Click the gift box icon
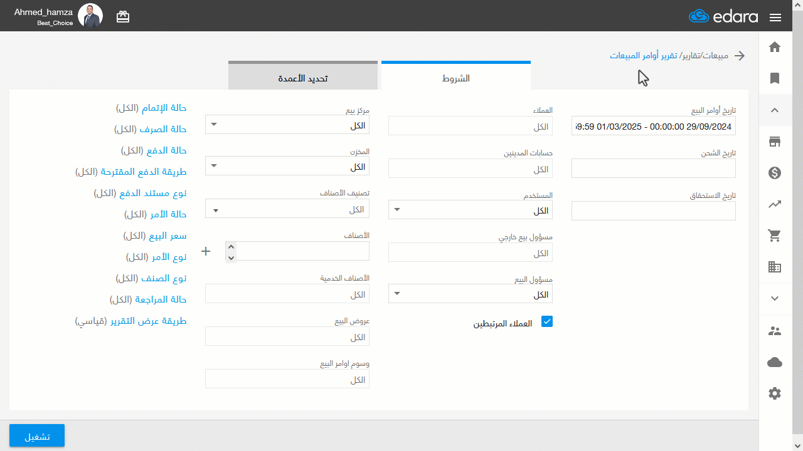Viewport: 803px width, 451px height. pos(123,16)
